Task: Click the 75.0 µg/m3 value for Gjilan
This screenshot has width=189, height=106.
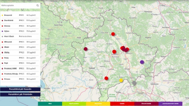Action: pyautogui.click(x=31, y=31)
